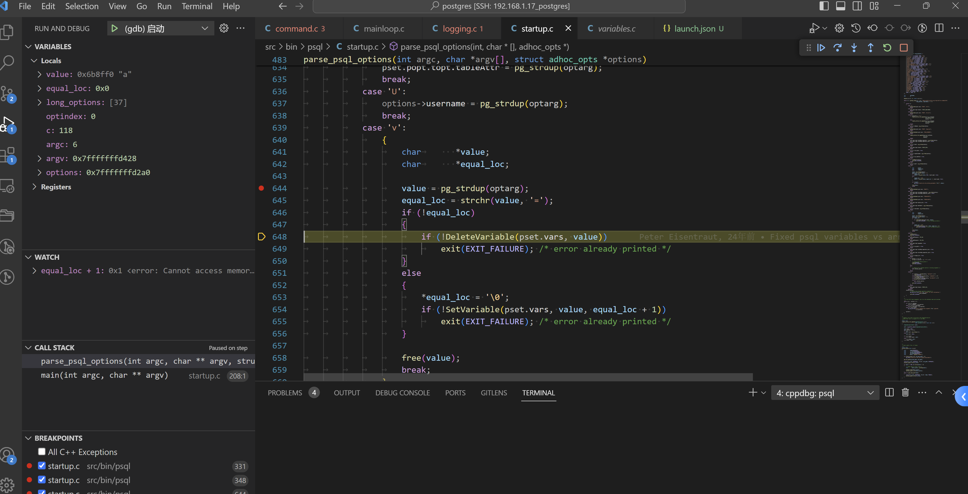The height and width of the screenshot is (494, 968).
Task: Open launch.json via debug gear icon
Action: point(224,28)
